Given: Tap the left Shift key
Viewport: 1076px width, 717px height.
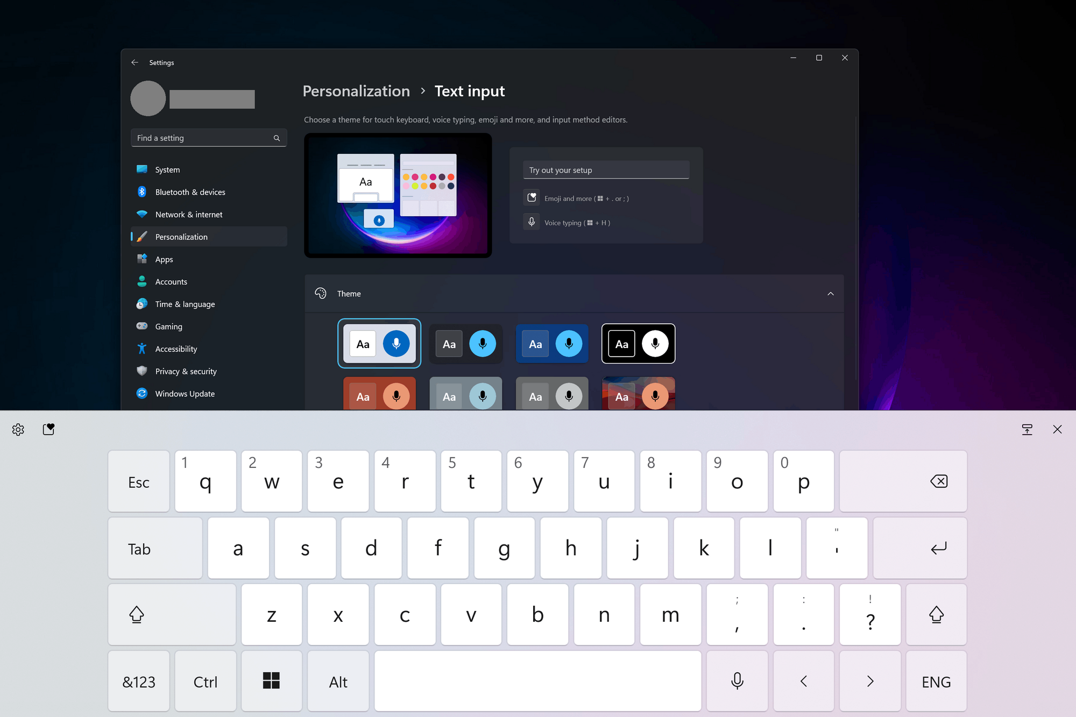Looking at the screenshot, I should click(172, 615).
